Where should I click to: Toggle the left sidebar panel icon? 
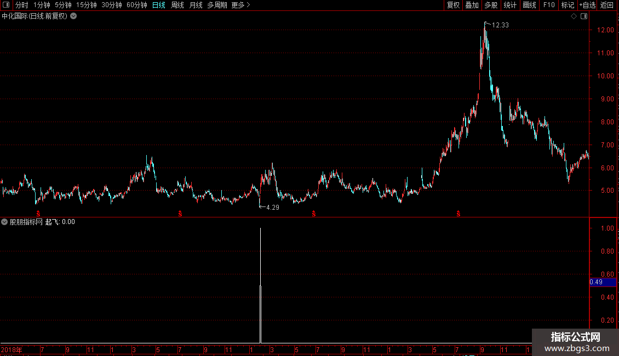click(x=6, y=5)
